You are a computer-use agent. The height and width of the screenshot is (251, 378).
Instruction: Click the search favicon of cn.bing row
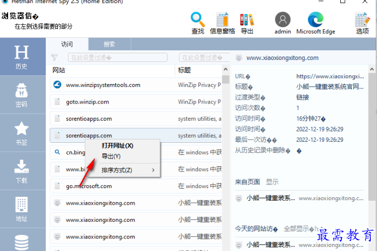(x=57, y=152)
